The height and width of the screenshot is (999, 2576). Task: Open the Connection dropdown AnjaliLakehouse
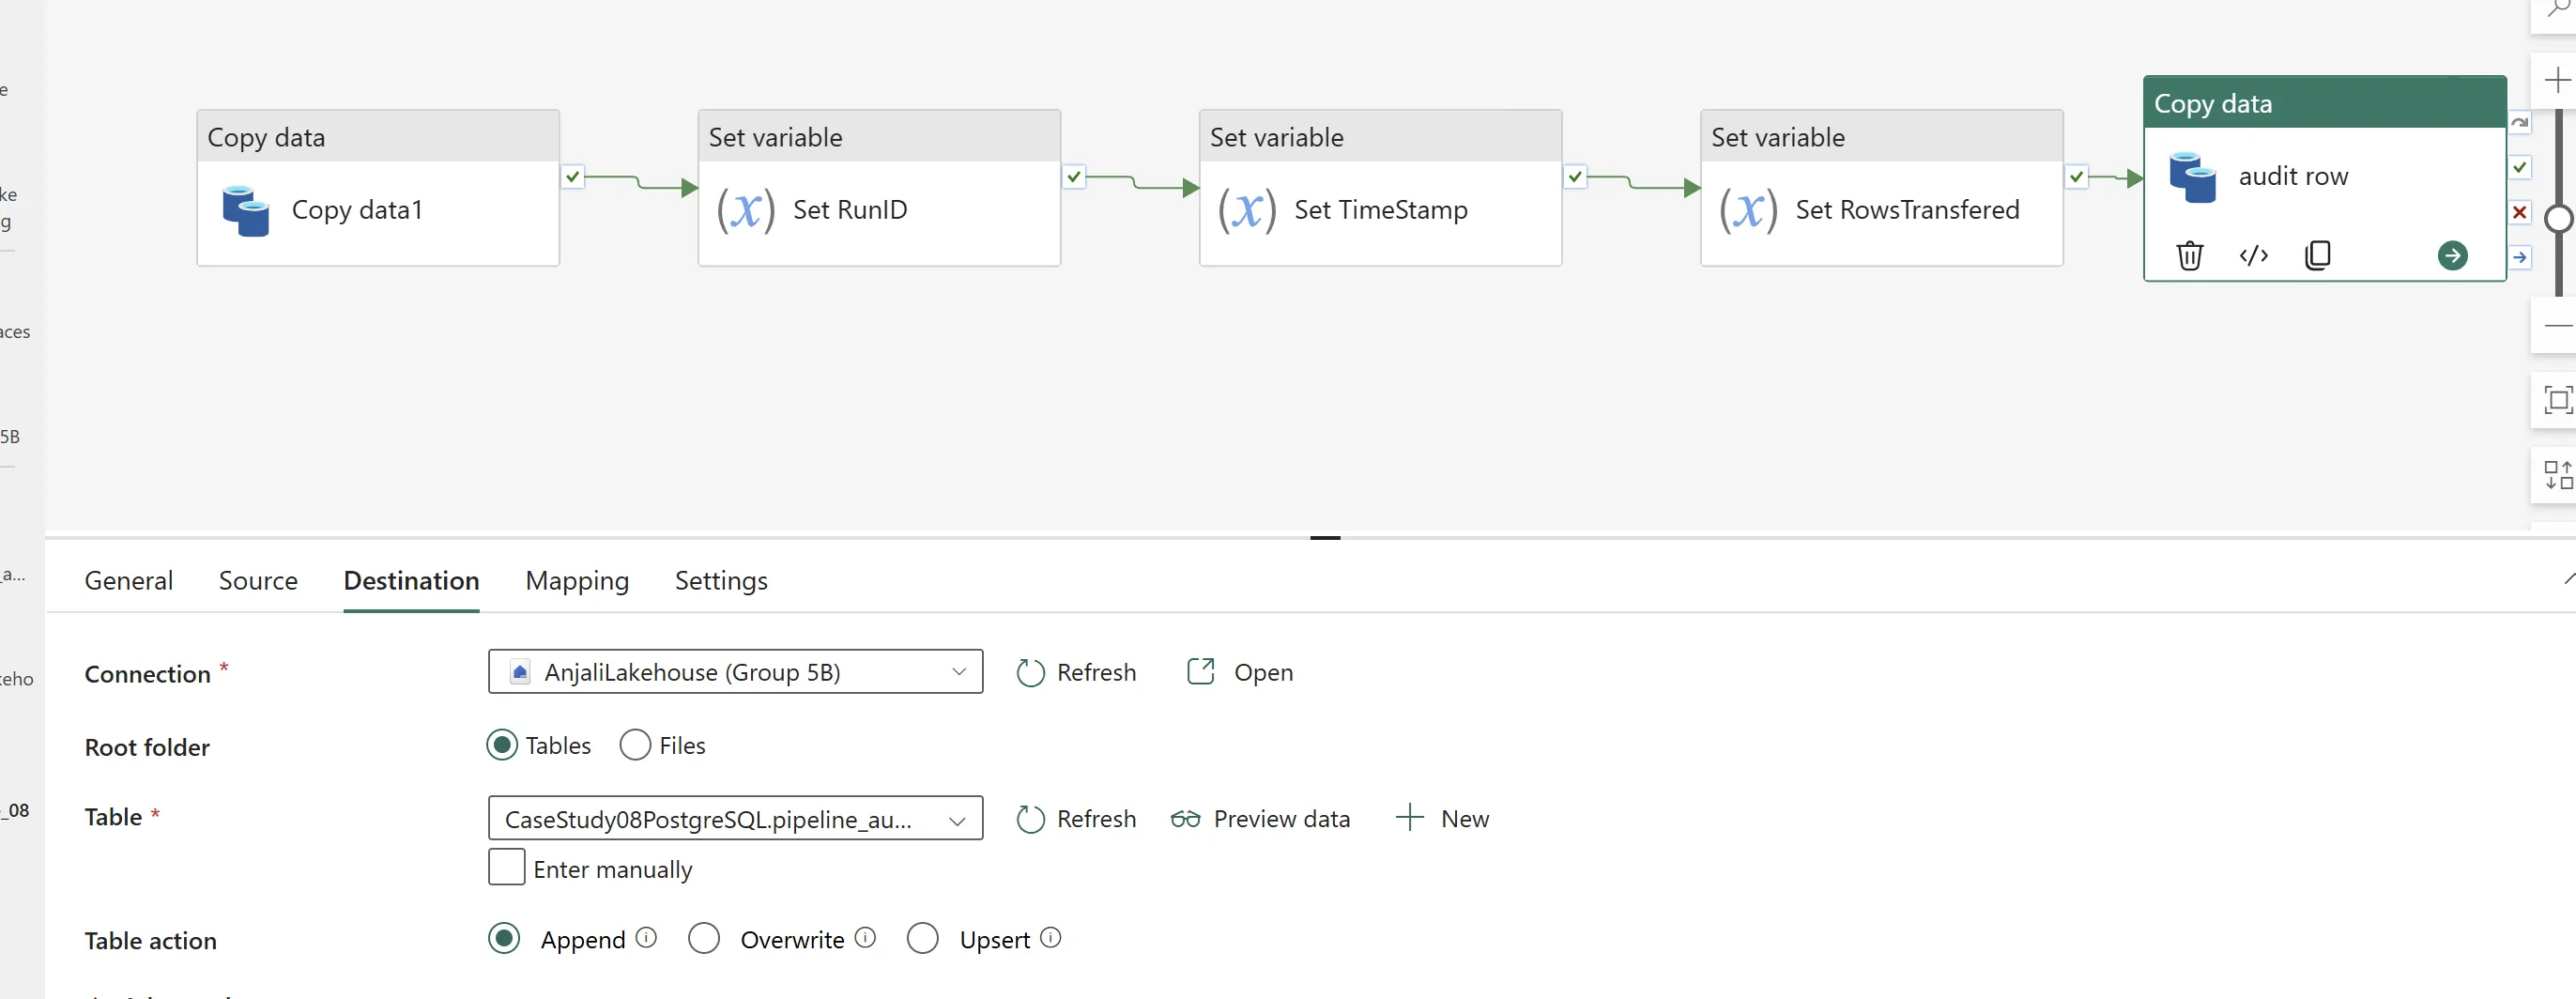coord(735,672)
